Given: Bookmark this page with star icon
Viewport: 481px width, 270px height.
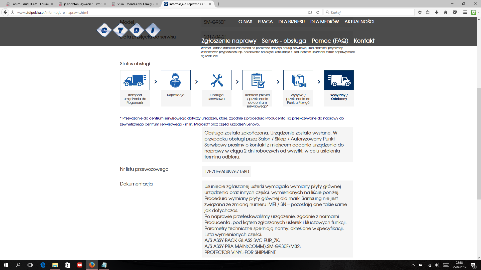Looking at the screenshot, I should coord(420,12).
